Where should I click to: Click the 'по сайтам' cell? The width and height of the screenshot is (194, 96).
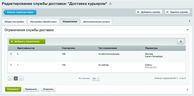click(103, 65)
